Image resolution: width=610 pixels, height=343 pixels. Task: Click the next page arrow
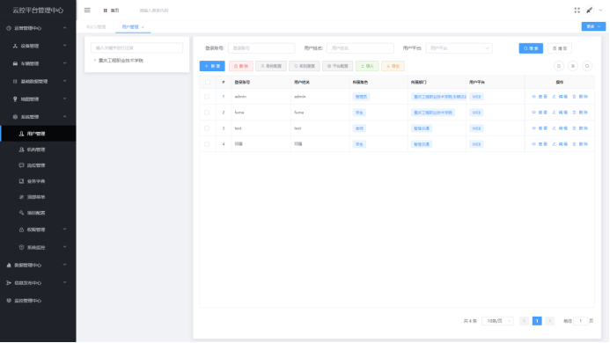(x=549, y=321)
